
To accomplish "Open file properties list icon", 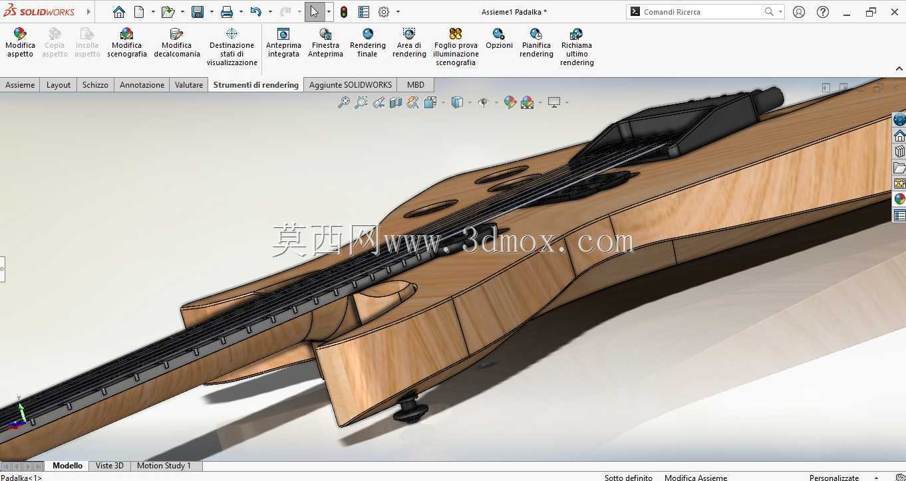I will tap(364, 12).
